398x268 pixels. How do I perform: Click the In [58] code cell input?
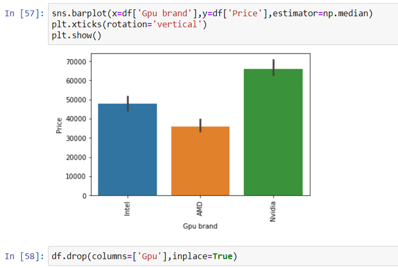(223, 256)
